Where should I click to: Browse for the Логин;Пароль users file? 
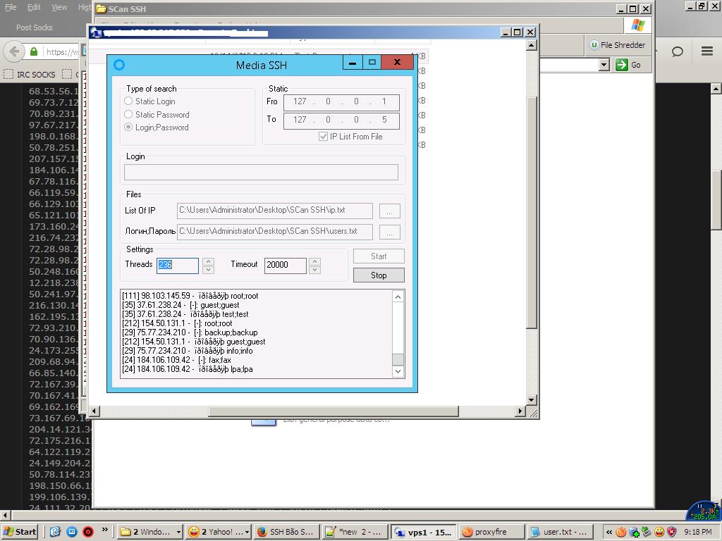[x=389, y=232]
